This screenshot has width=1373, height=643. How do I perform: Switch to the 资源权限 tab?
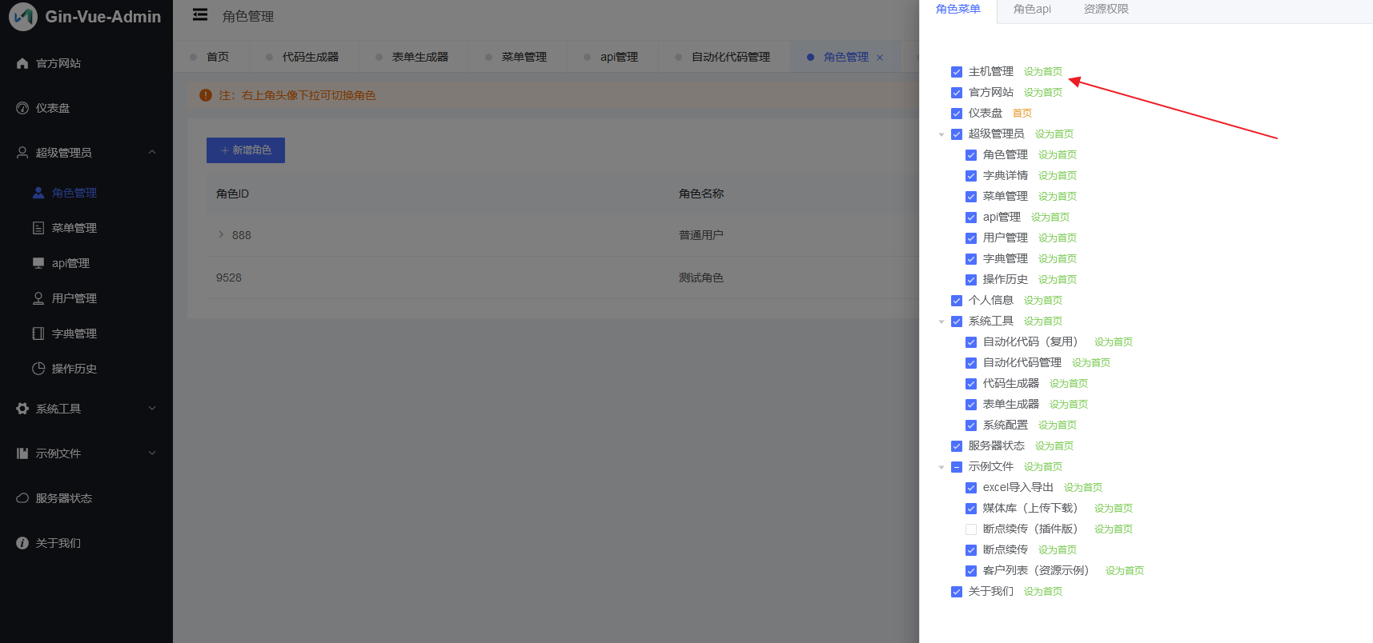(1106, 9)
